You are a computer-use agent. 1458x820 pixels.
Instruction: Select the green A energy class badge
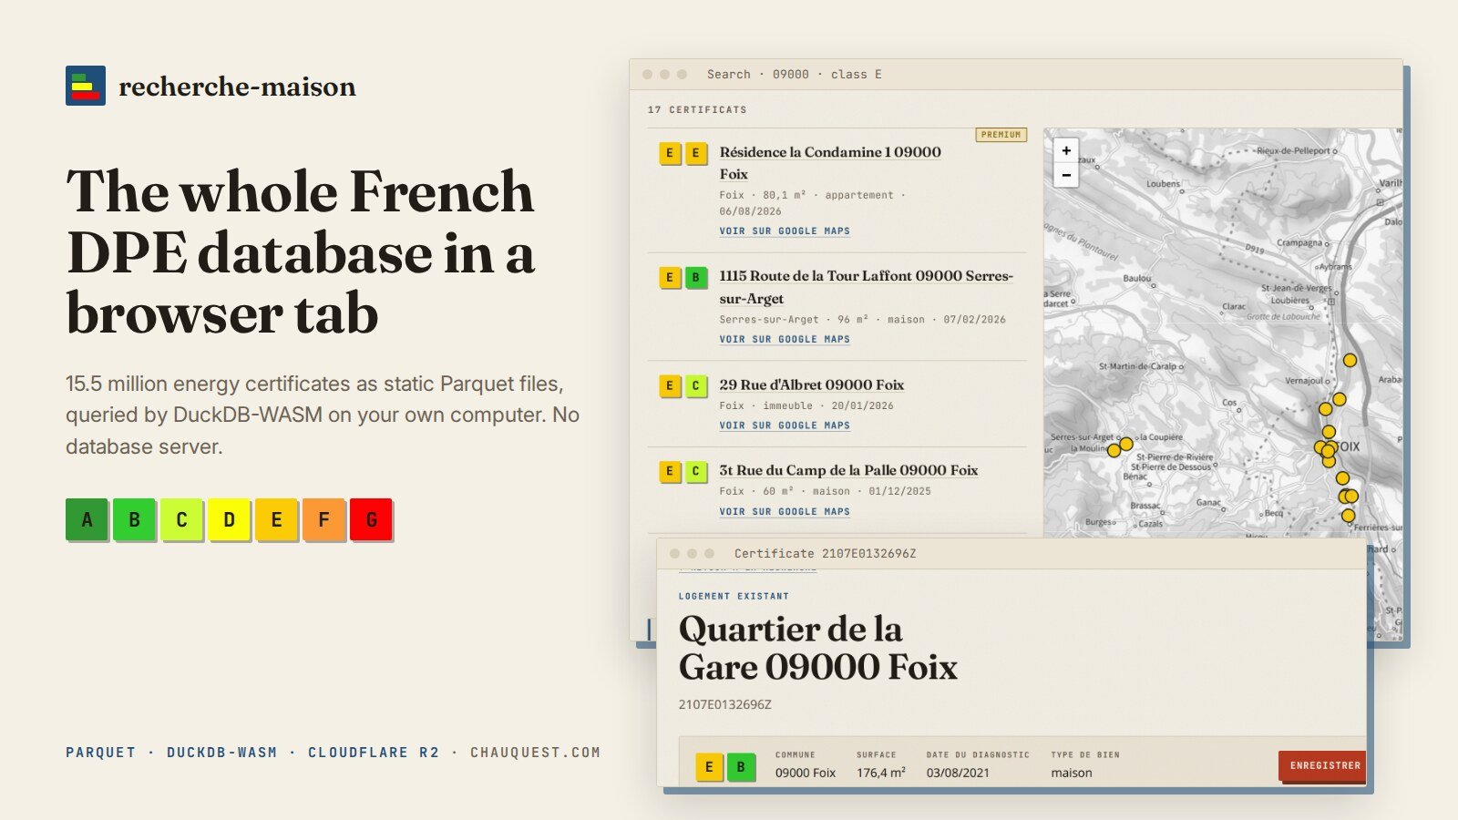tap(87, 519)
